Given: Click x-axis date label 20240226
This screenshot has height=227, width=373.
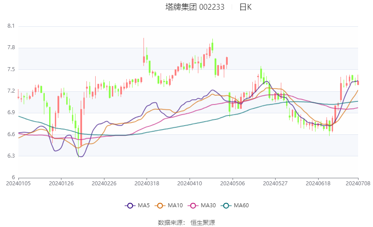Looking at the screenshot, I should 104,184.
